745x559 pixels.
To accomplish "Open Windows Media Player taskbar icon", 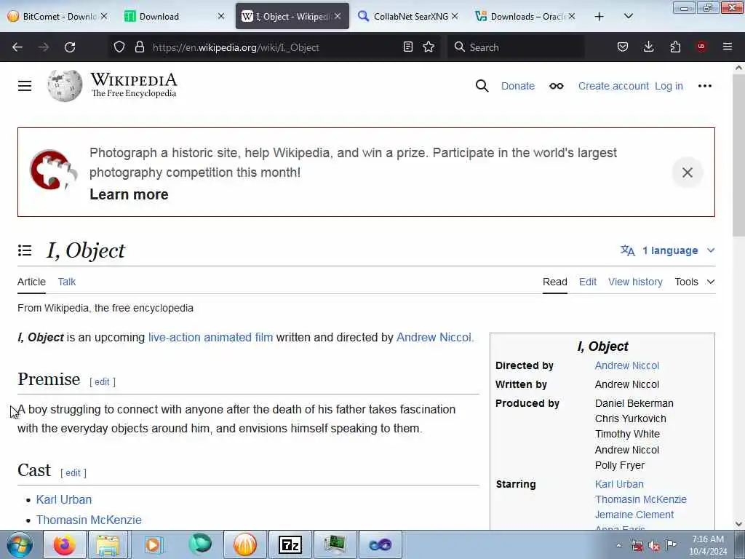I will click(x=153, y=544).
